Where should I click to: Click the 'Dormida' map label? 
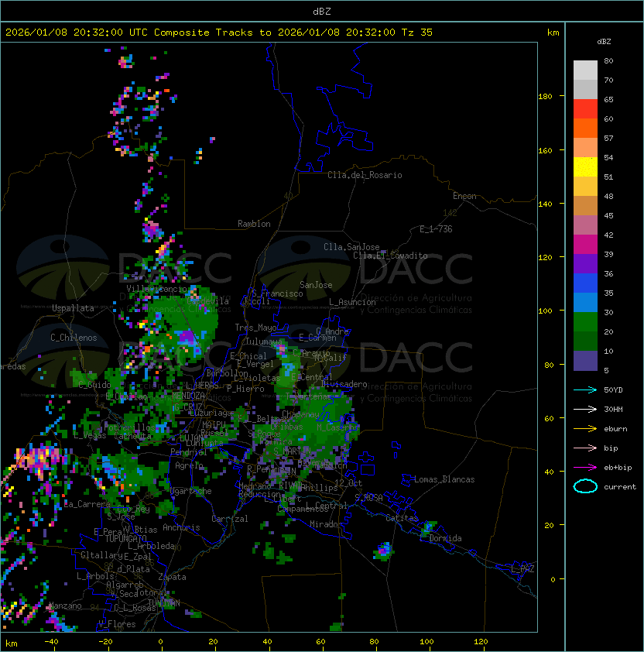click(x=445, y=538)
